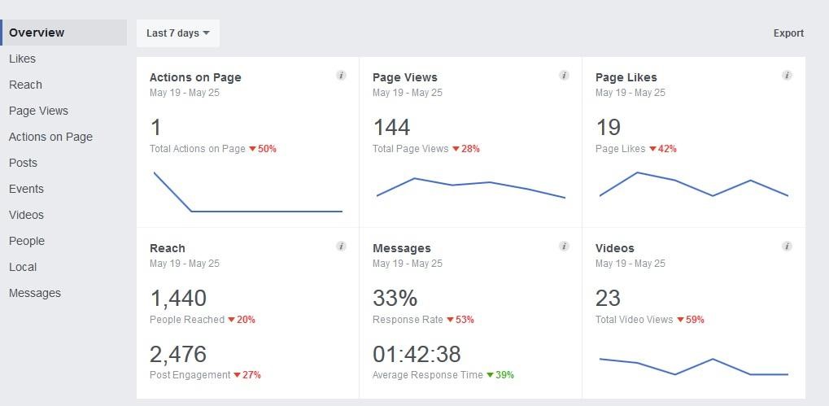Click info icon on Reach card

coord(341,247)
